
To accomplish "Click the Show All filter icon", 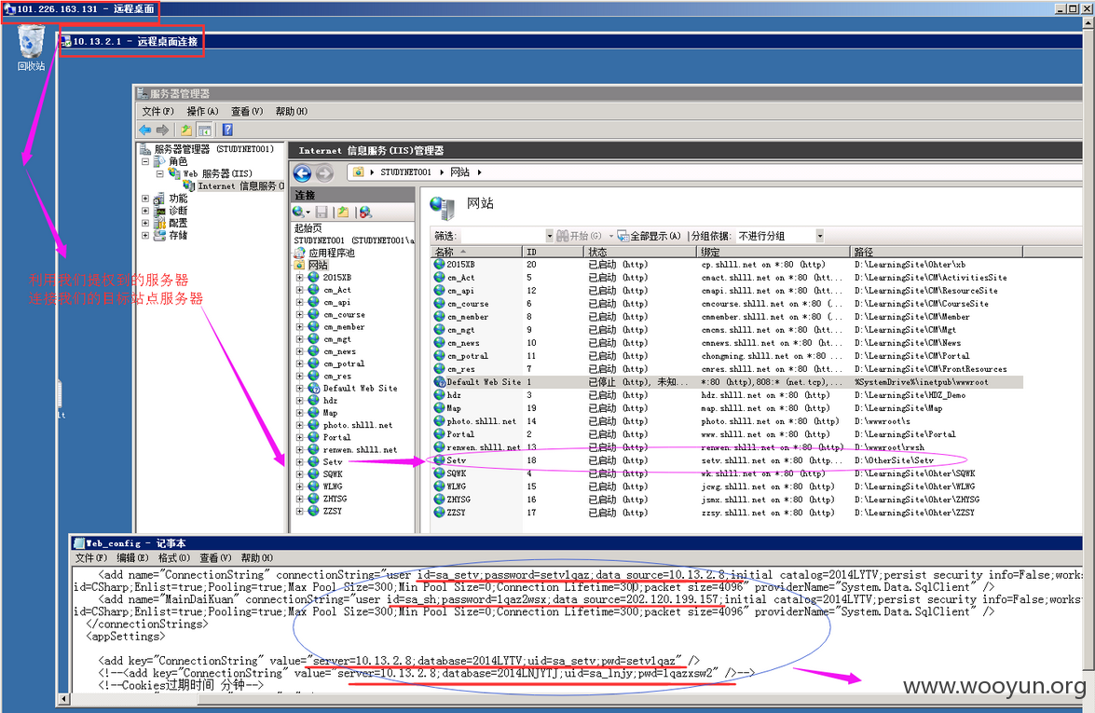I will 623,236.
